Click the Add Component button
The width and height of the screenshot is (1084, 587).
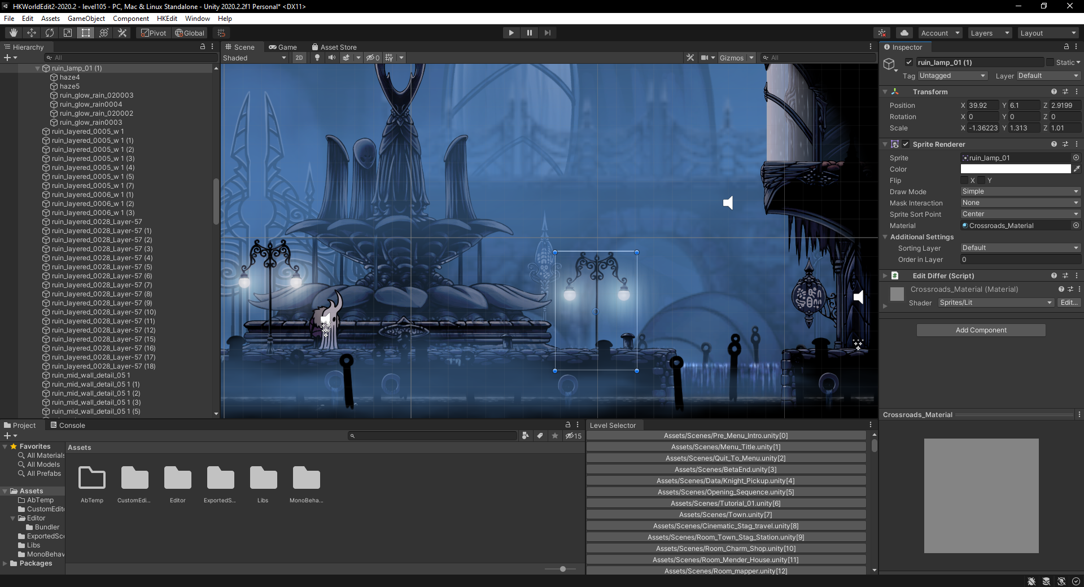coord(981,330)
